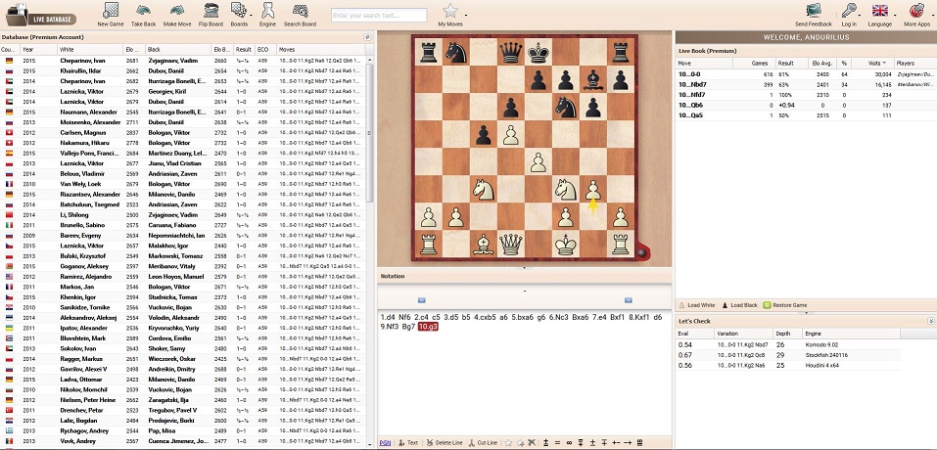Open the Search Board tool
Viewport: 937px width, 450px height.
tap(300, 10)
